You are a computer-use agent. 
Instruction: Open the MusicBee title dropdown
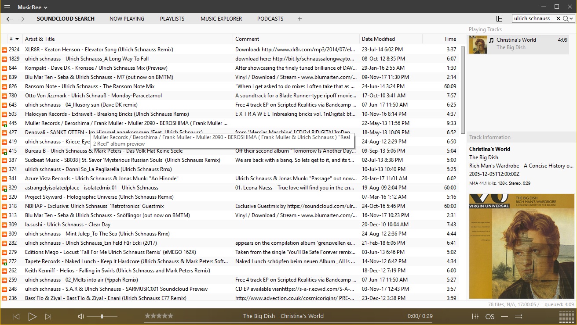tap(33, 7)
